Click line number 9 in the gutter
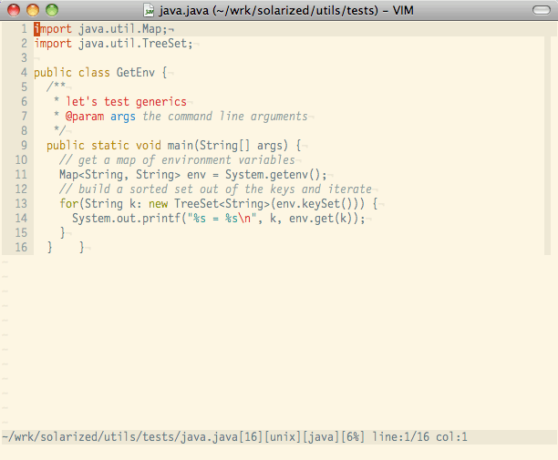This screenshot has height=460, width=558. pyautogui.click(x=24, y=146)
